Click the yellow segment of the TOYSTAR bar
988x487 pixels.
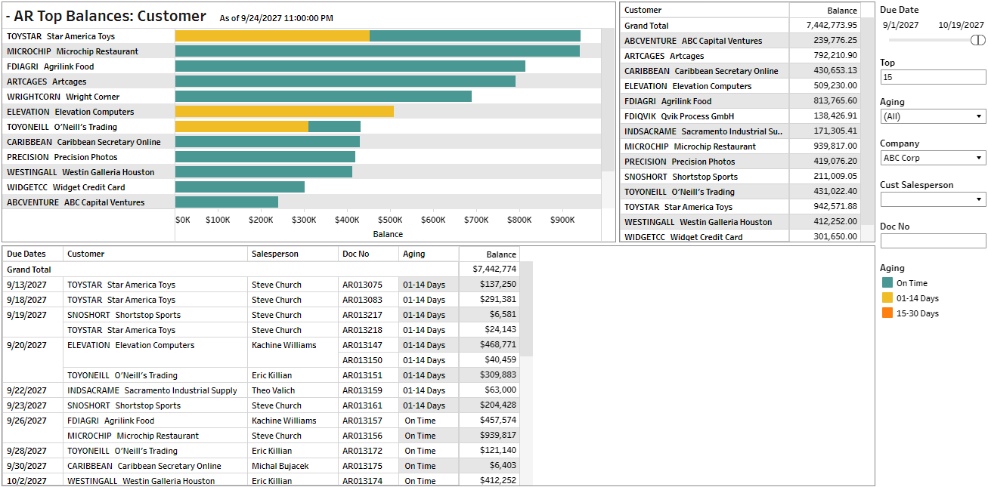click(x=272, y=36)
